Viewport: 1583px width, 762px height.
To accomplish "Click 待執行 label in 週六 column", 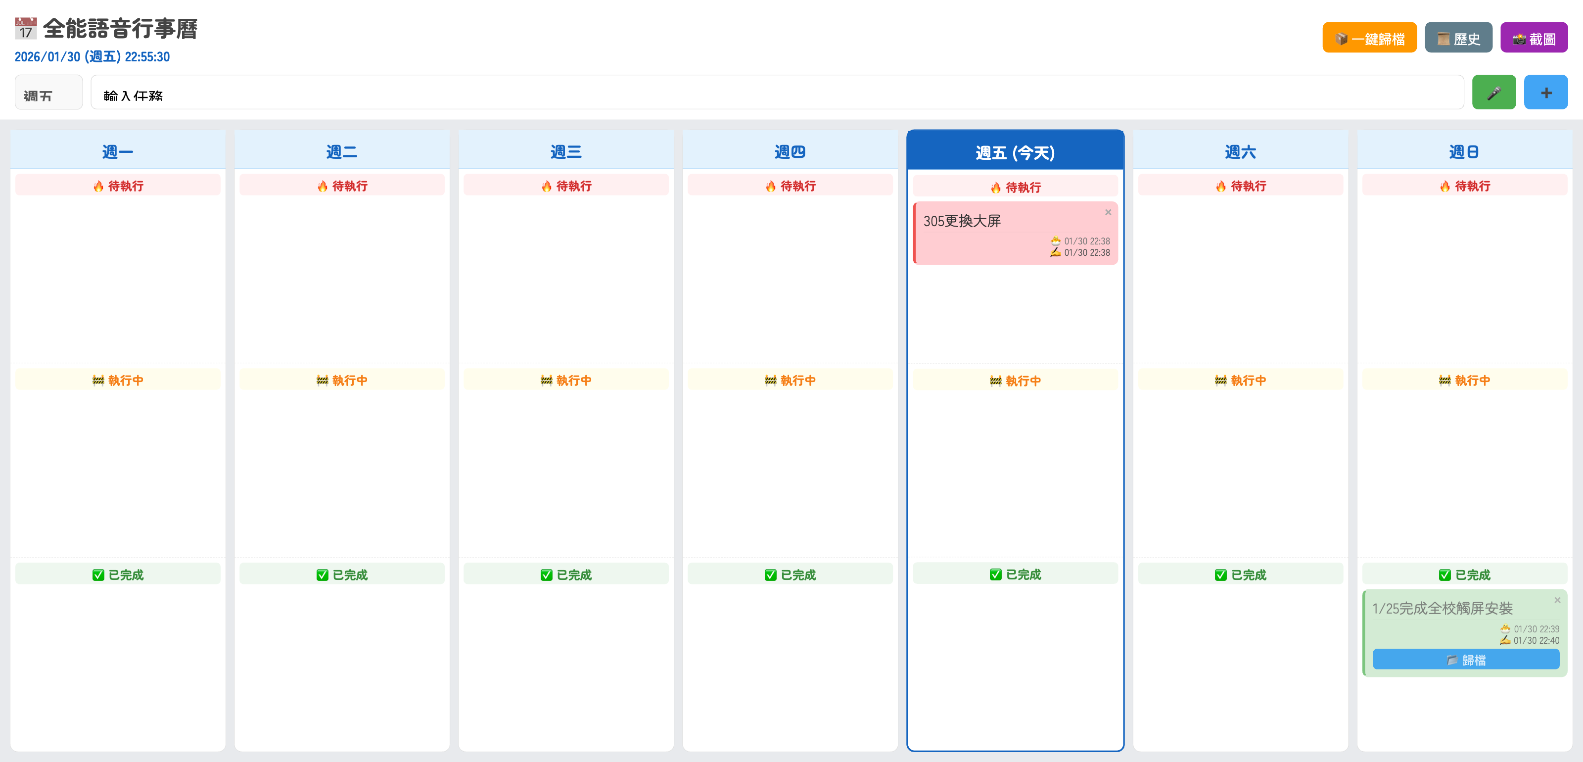I will tap(1240, 186).
